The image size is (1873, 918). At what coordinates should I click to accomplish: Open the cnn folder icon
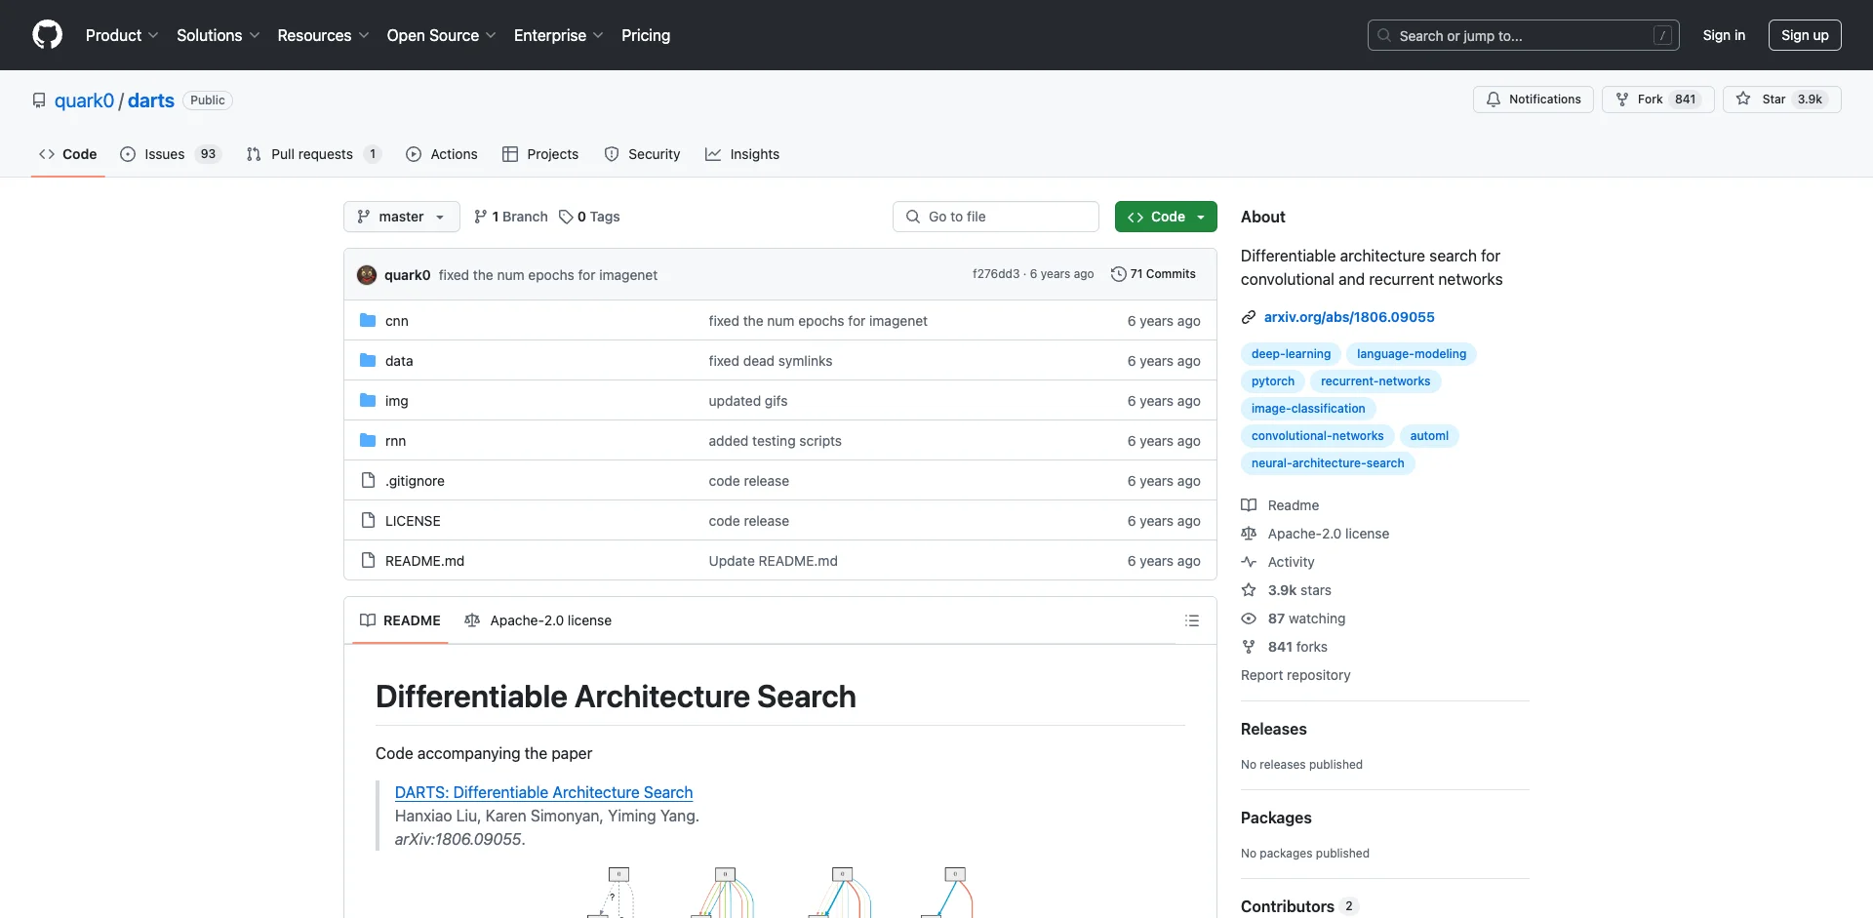[368, 320]
